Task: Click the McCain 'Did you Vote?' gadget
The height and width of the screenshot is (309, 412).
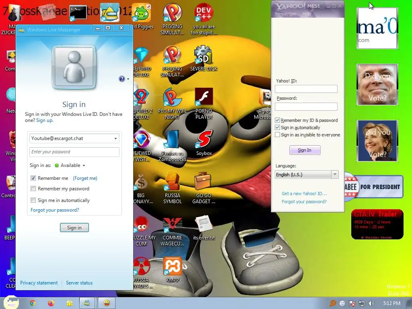Action: click(x=377, y=84)
